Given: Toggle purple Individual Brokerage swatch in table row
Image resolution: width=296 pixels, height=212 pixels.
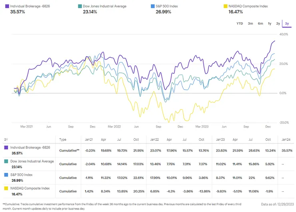Looking at the screenshot, I should tap(5, 147).
